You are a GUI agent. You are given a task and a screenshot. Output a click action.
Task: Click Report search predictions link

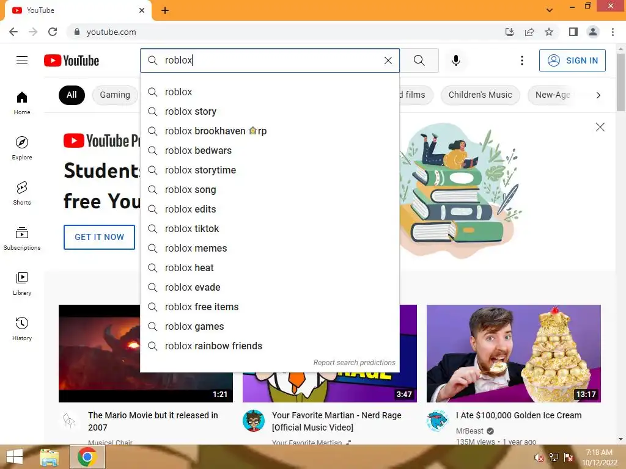354,363
